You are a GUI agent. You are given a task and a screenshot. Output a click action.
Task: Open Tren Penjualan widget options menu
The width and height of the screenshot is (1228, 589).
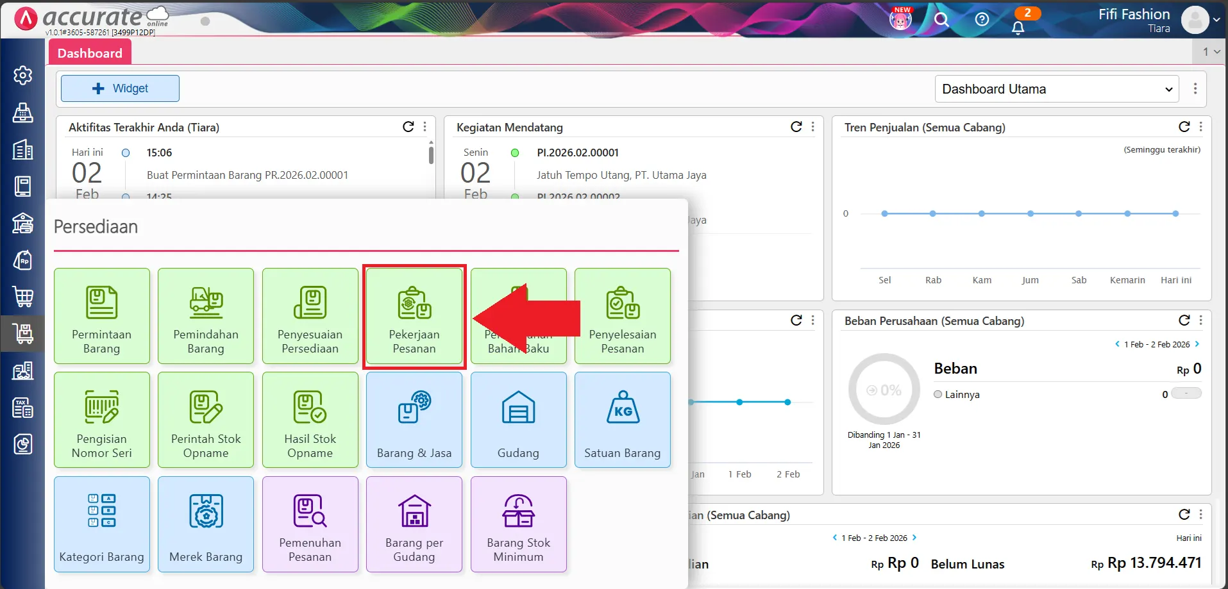(1201, 127)
